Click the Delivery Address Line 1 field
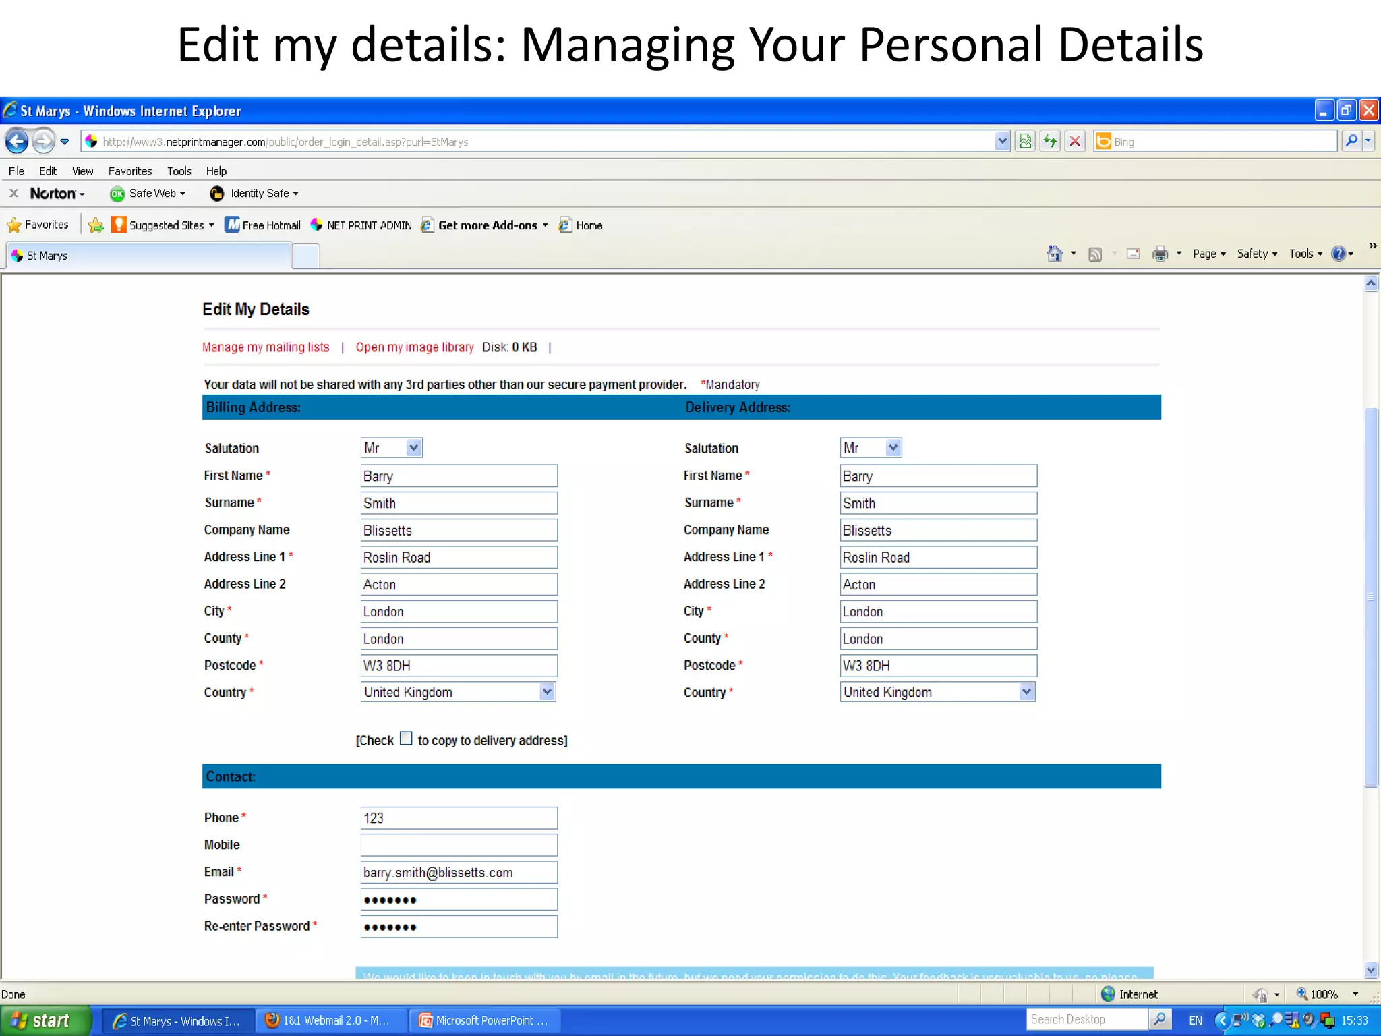Image resolution: width=1381 pixels, height=1036 pixels. click(x=939, y=557)
